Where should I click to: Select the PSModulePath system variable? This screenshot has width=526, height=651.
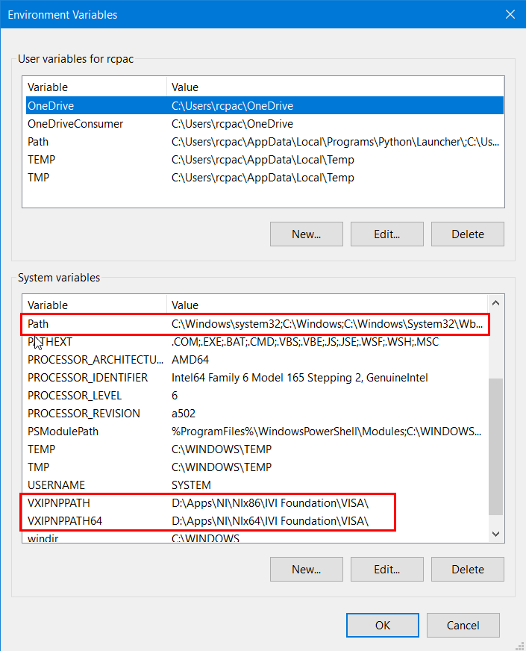255,431
